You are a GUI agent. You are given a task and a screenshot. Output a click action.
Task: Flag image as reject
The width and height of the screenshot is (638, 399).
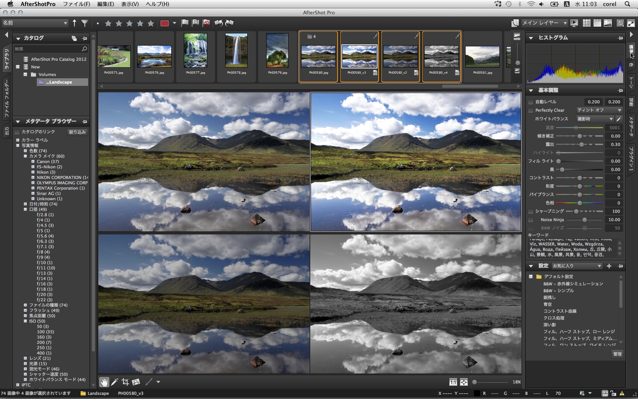pyautogui.click(x=196, y=23)
